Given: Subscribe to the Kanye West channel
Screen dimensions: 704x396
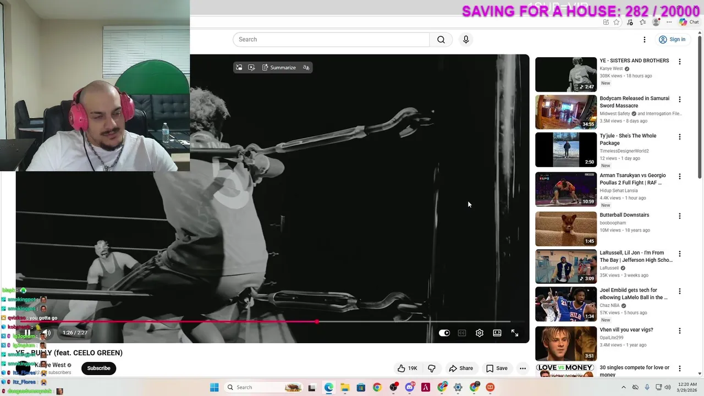Looking at the screenshot, I should tap(98, 369).
